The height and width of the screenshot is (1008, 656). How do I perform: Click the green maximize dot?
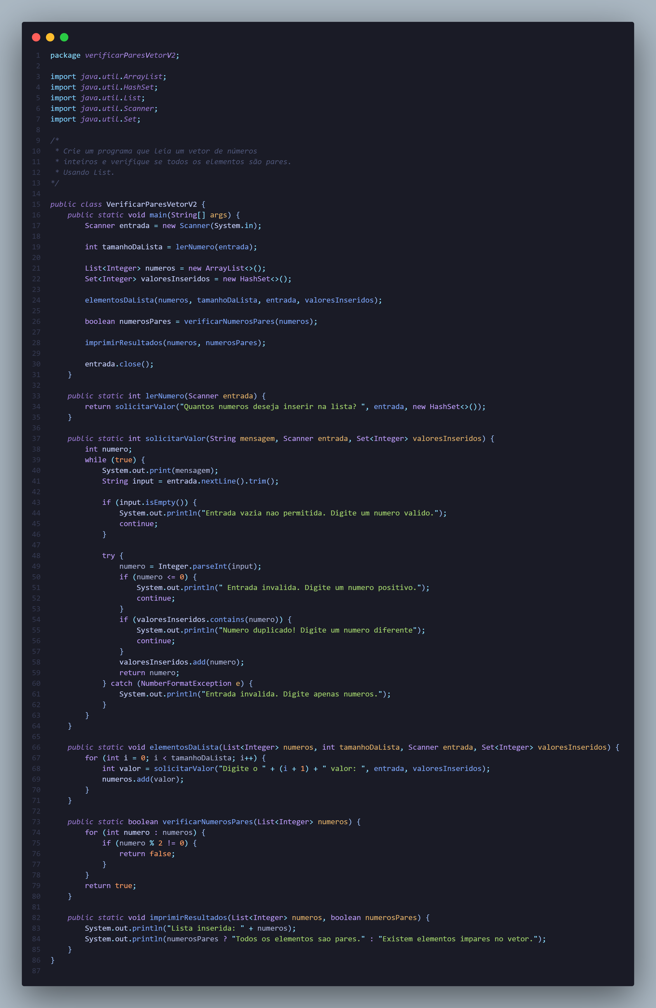click(64, 37)
